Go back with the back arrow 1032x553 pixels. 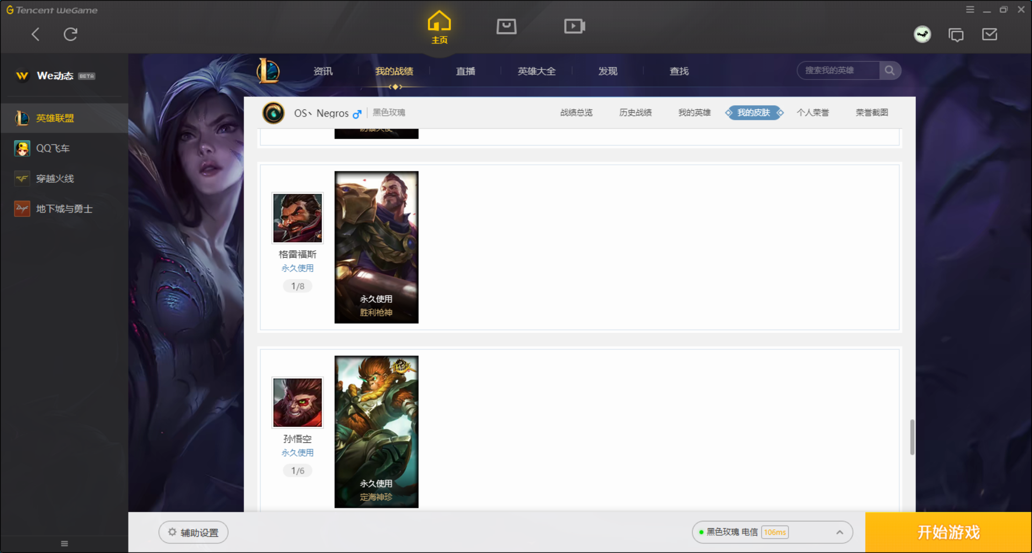coord(35,34)
